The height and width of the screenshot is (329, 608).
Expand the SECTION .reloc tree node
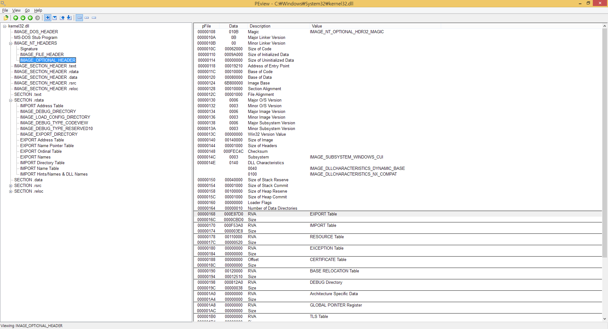point(10,191)
